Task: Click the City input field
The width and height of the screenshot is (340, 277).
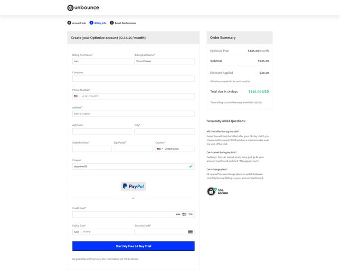Action: tap(165, 131)
